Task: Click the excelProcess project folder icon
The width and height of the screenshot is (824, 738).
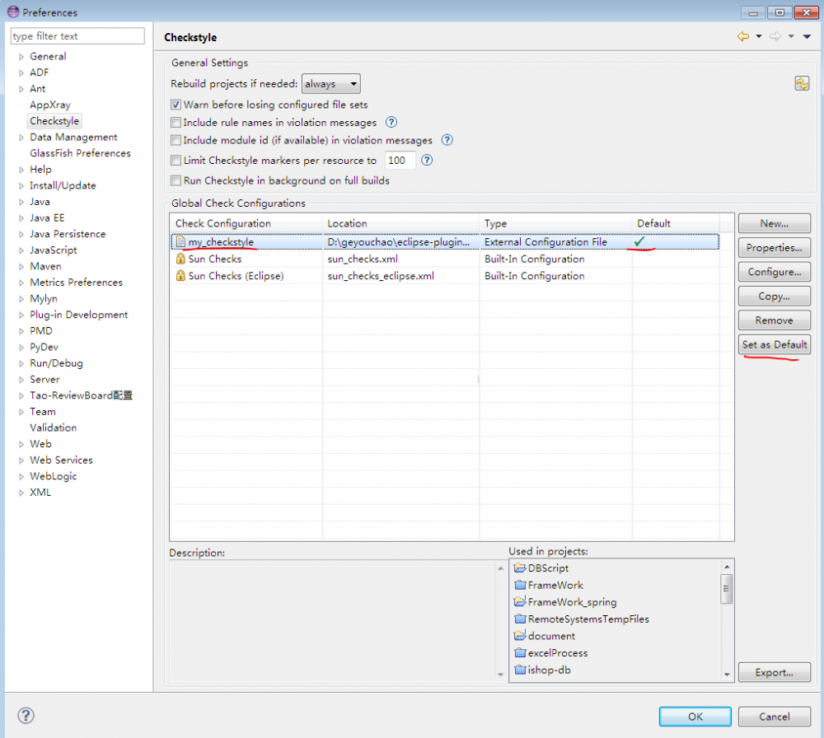Action: (520, 653)
